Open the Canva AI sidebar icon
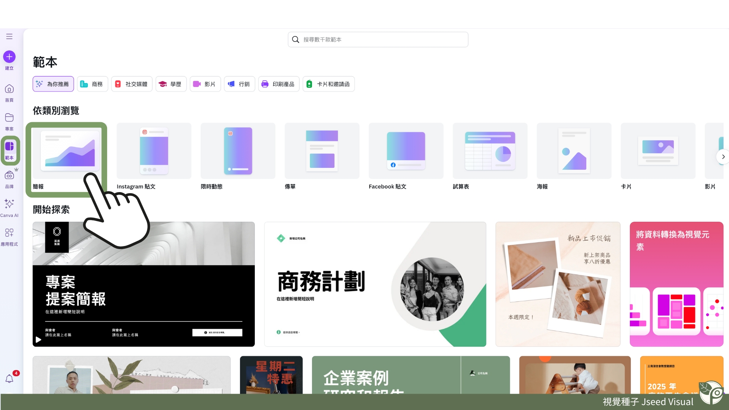 pos(9,204)
